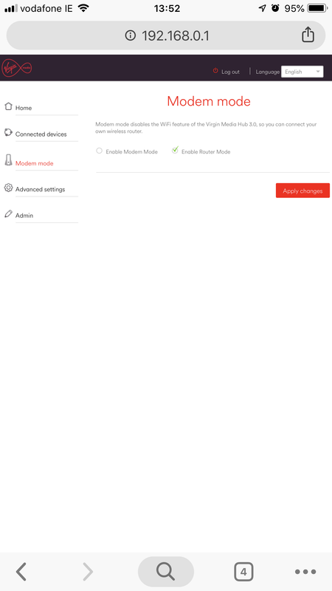Go back with browser back arrow
Image resolution: width=332 pixels, height=591 pixels.
[x=21, y=572]
